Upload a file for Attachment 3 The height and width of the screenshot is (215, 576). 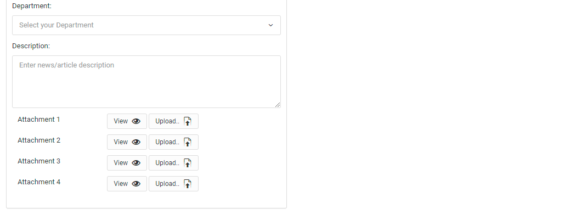pos(173,163)
